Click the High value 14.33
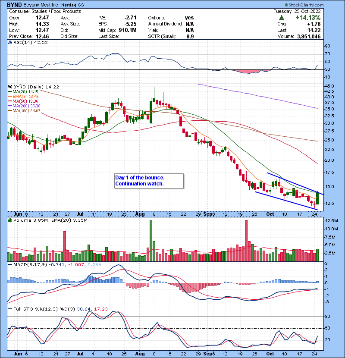This screenshot has width=345, height=358. pyautogui.click(x=42, y=24)
